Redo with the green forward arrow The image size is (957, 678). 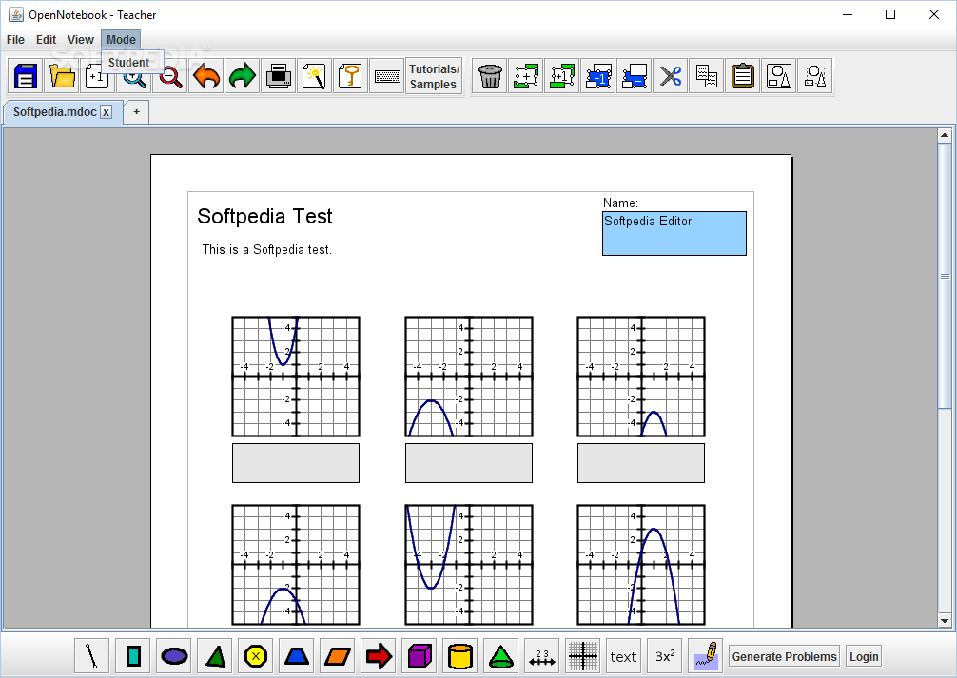(x=243, y=76)
